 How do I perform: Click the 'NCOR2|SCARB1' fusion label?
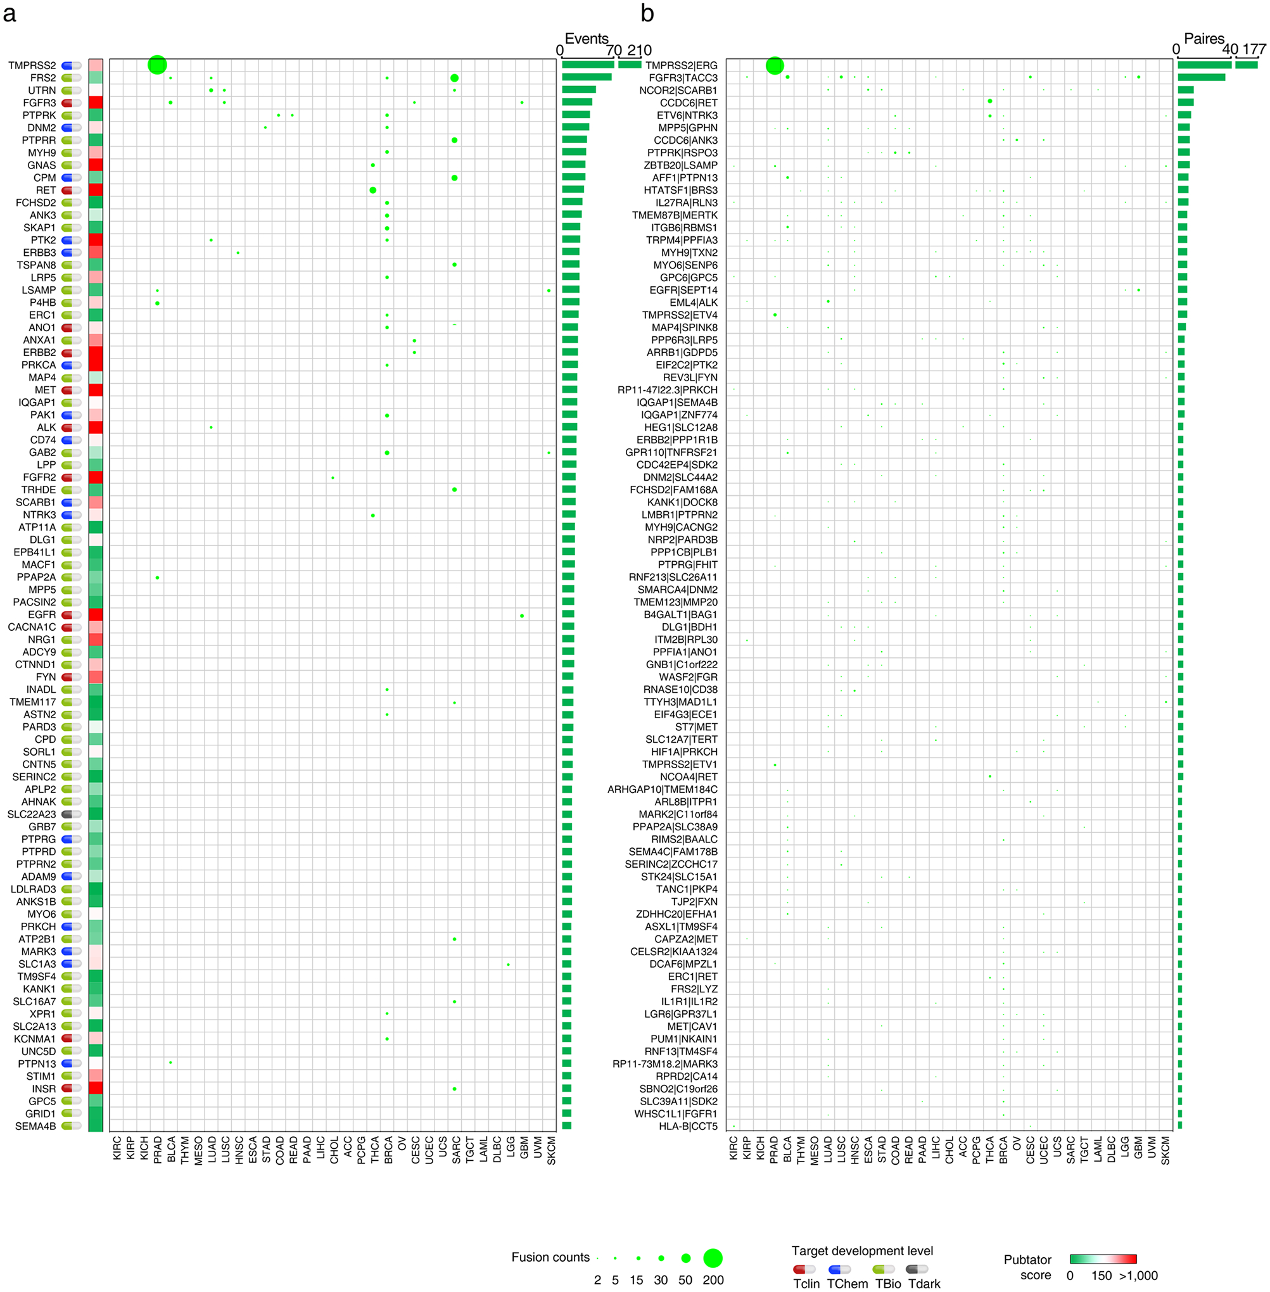pos(678,91)
